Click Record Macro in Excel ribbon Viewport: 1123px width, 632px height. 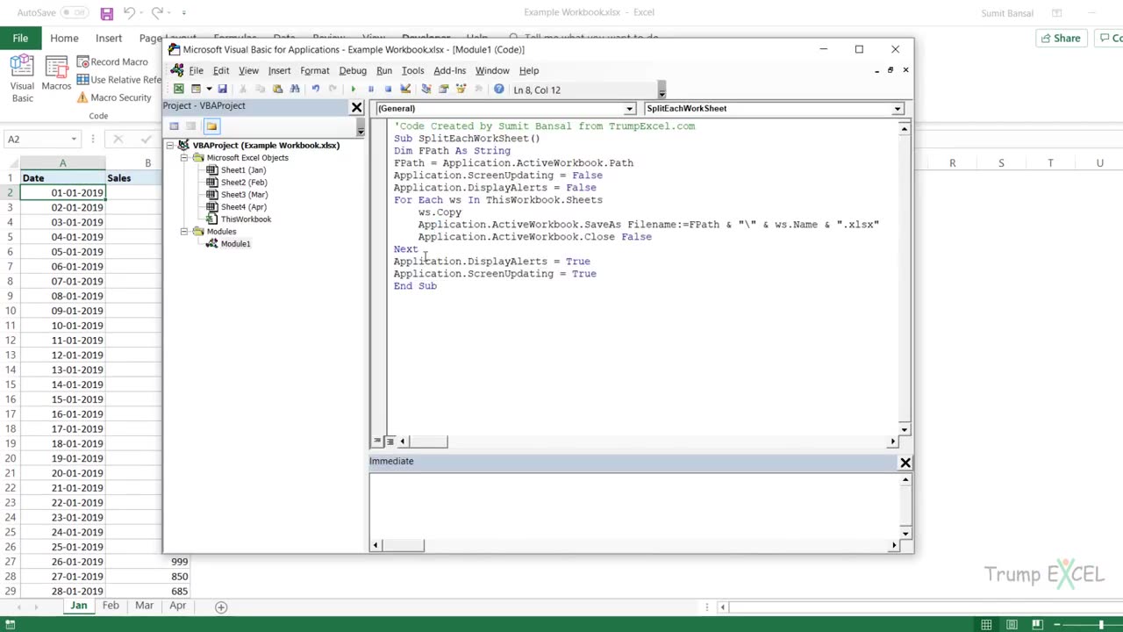(x=112, y=61)
